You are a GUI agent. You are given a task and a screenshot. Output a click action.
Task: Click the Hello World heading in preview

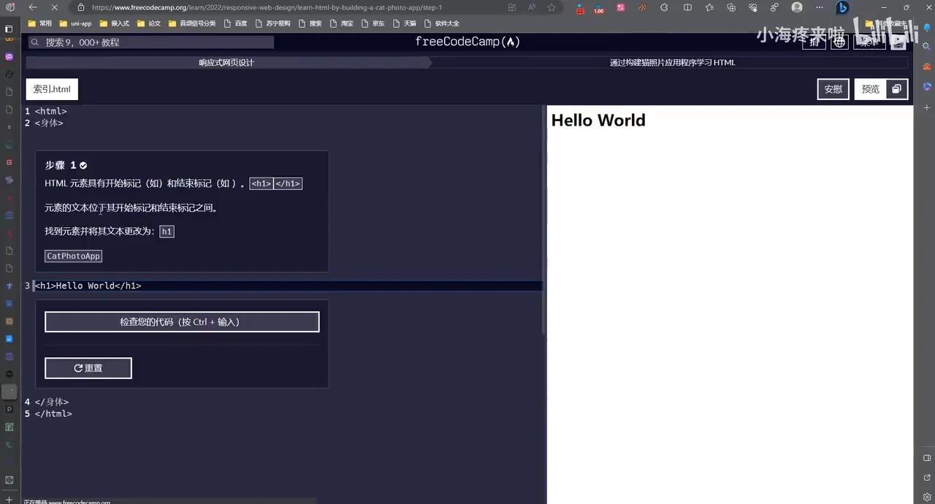coord(598,121)
